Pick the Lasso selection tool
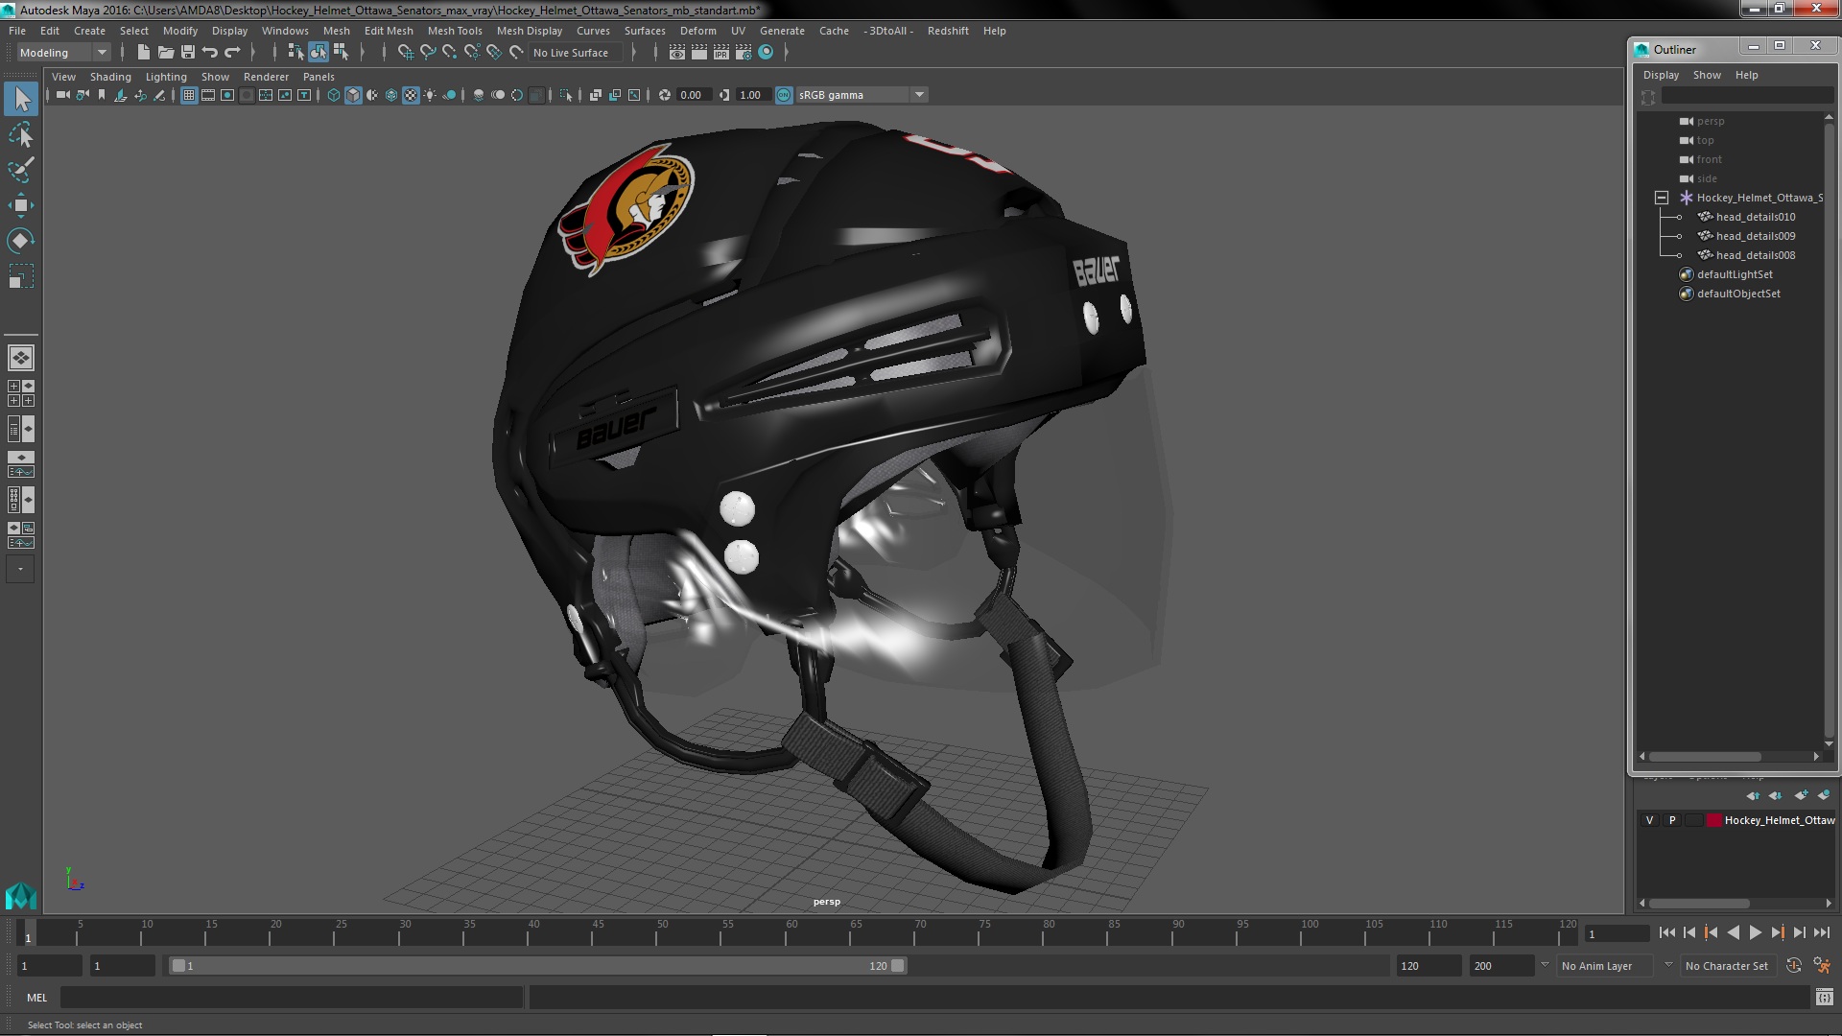Image resolution: width=1842 pixels, height=1036 pixels. click(x=20, y=135)
